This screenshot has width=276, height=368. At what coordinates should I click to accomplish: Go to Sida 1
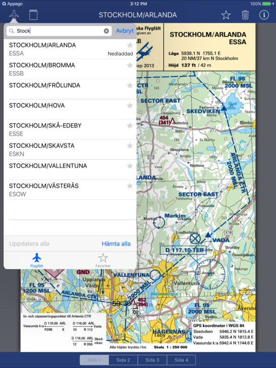[94, 360]
